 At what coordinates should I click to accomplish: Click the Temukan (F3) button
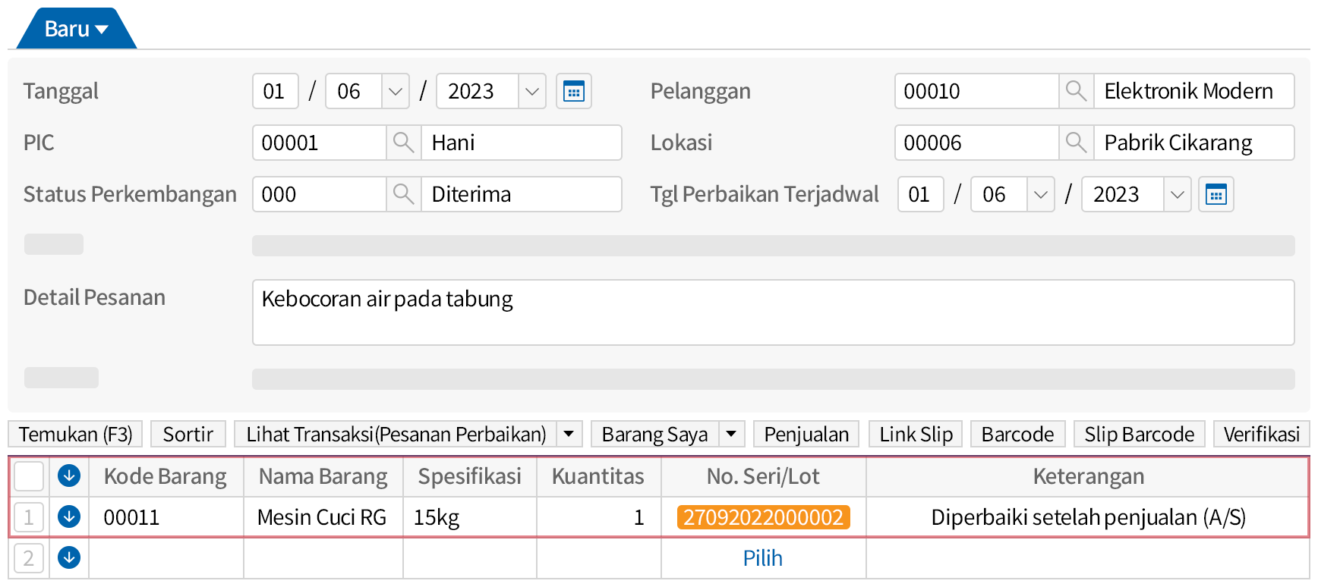coord(75,435)
